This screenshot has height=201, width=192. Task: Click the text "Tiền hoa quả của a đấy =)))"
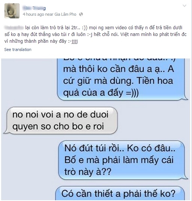(x=118, y=87)
